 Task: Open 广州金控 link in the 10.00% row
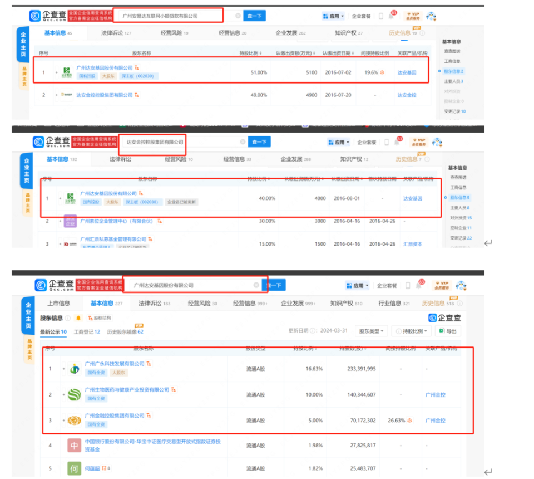tap(435, 394)
